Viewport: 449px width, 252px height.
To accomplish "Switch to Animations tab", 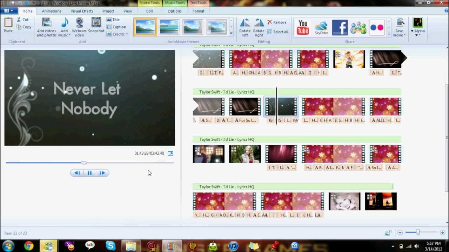I will (x=52, y=11).
